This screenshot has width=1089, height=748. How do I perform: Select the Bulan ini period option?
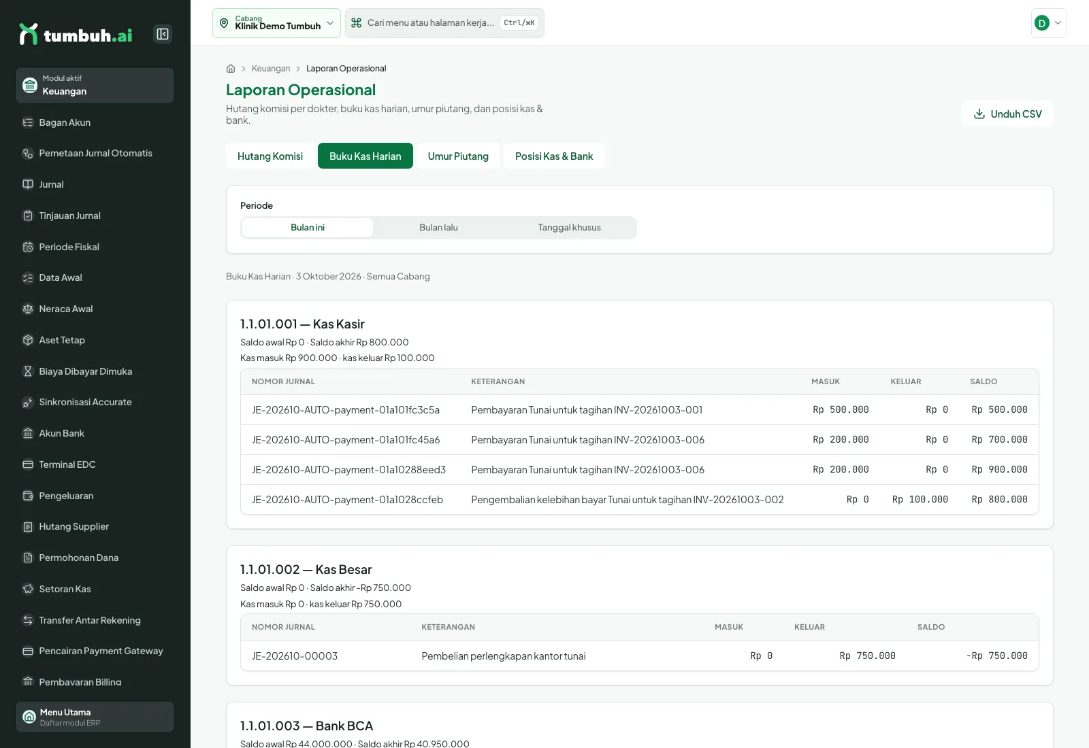point(308,228)
